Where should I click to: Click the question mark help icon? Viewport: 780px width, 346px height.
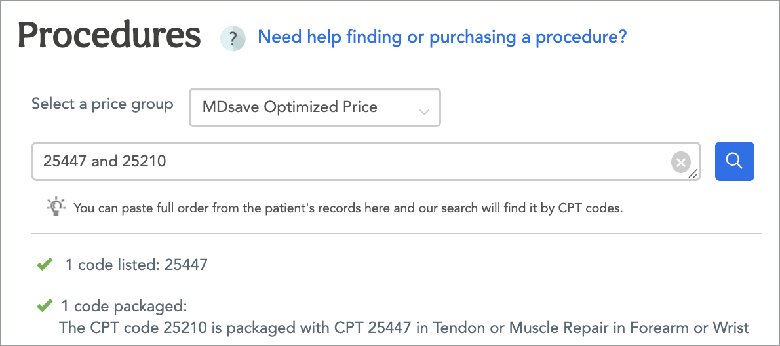pyautogui.click(x=233, y=39)
